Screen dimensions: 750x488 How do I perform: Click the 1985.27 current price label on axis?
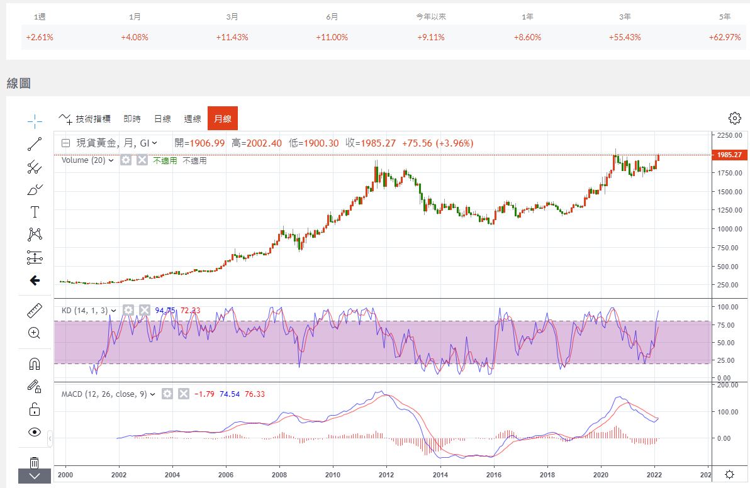pos(728,155)
